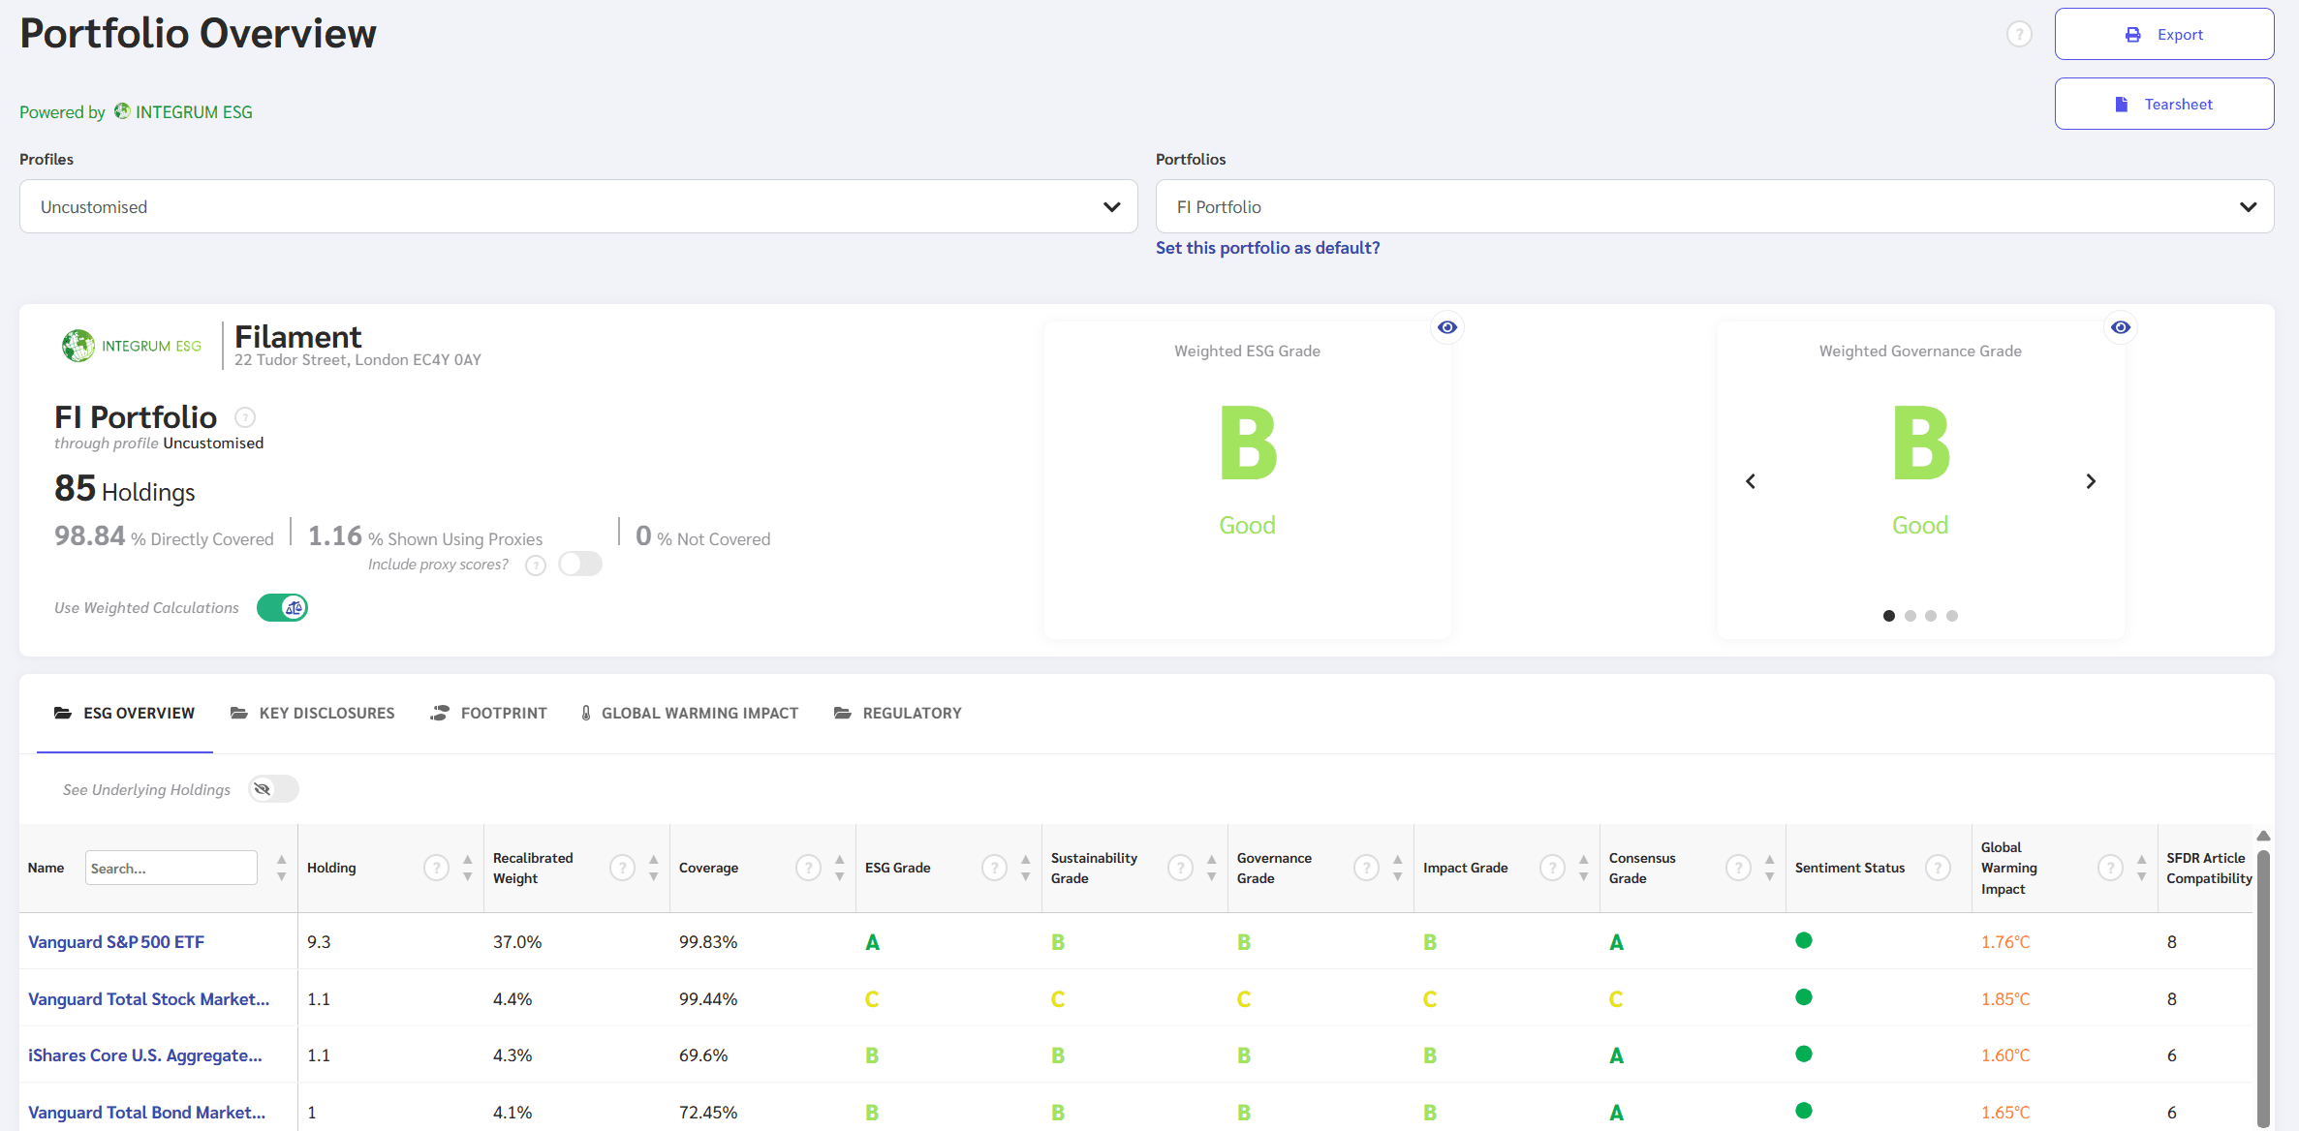
Task: Click help icon in Holding column header
Action: coord(437,868)
